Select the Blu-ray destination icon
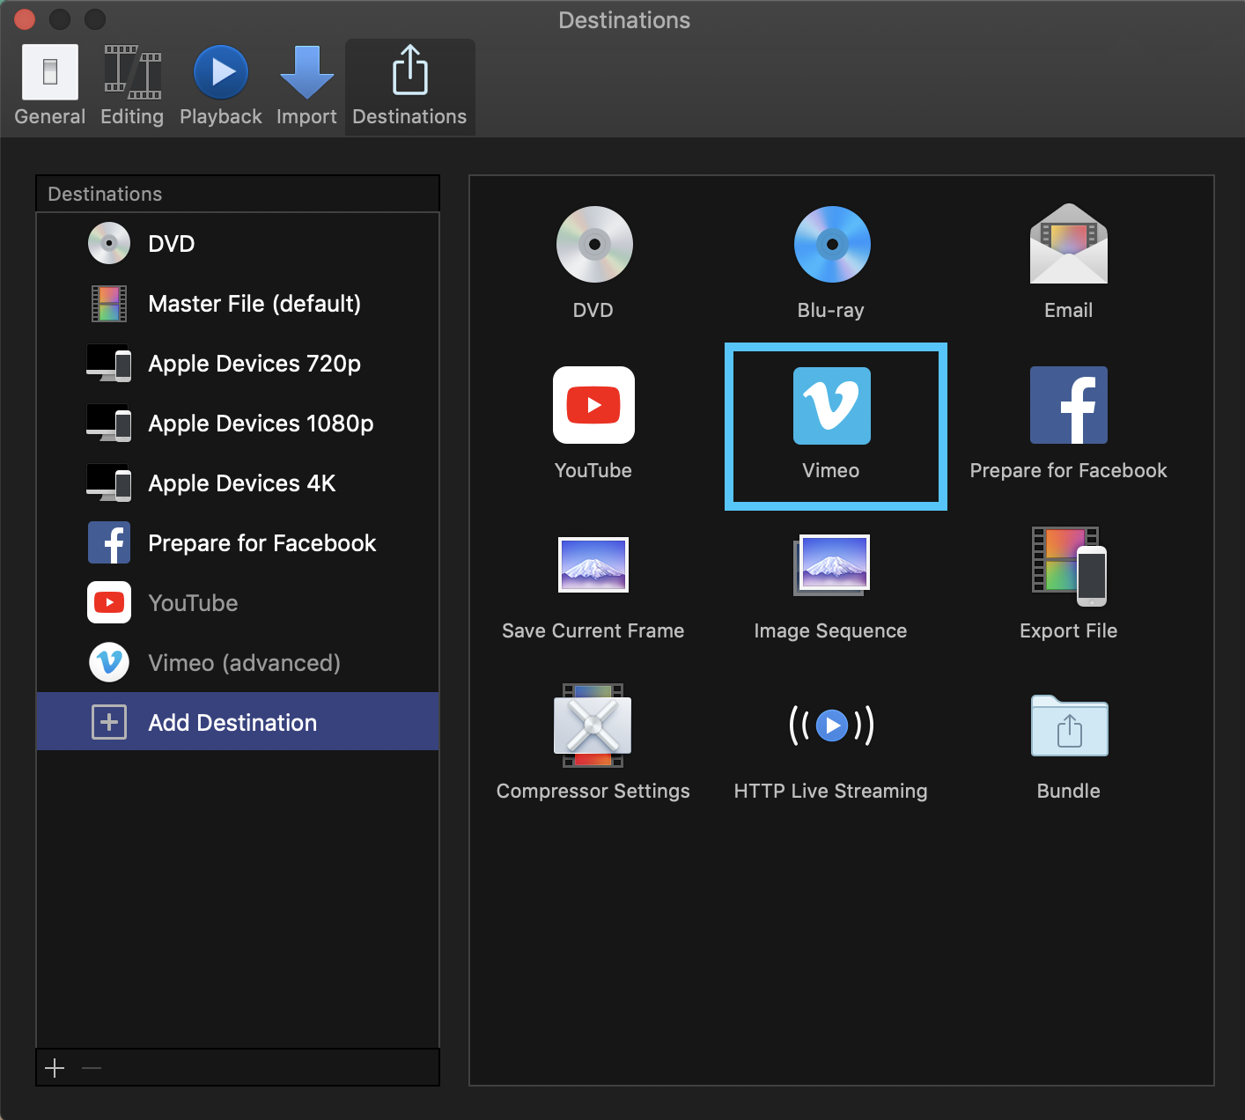1245x1120 pixels. point(831,246)
